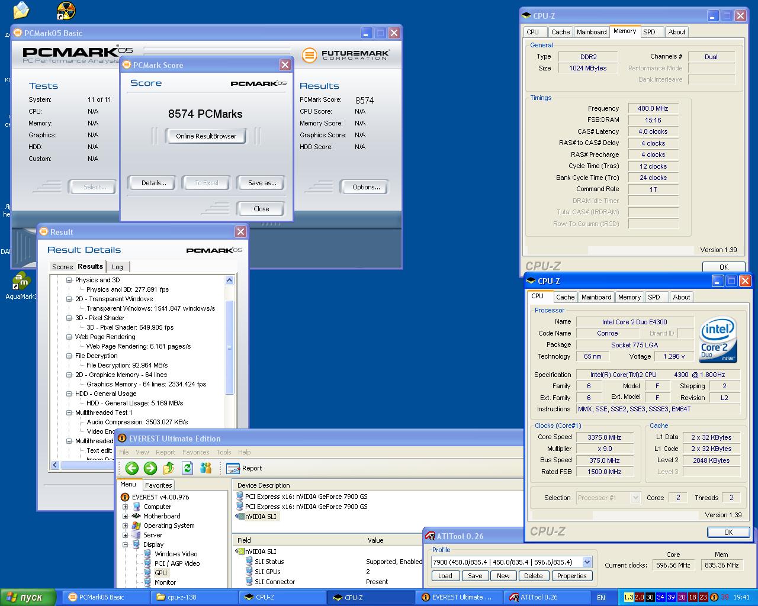Click OK in CPU-Z CPU window
Screen dimensions: 758x606
(x=728, y=532)
